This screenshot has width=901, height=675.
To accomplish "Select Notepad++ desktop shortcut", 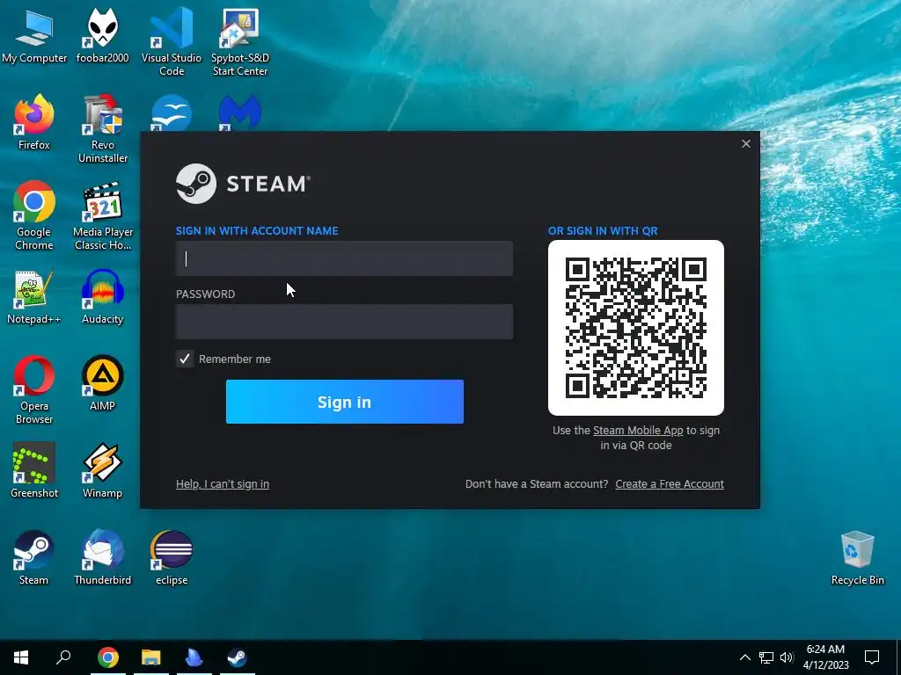I will click(34, 297).
